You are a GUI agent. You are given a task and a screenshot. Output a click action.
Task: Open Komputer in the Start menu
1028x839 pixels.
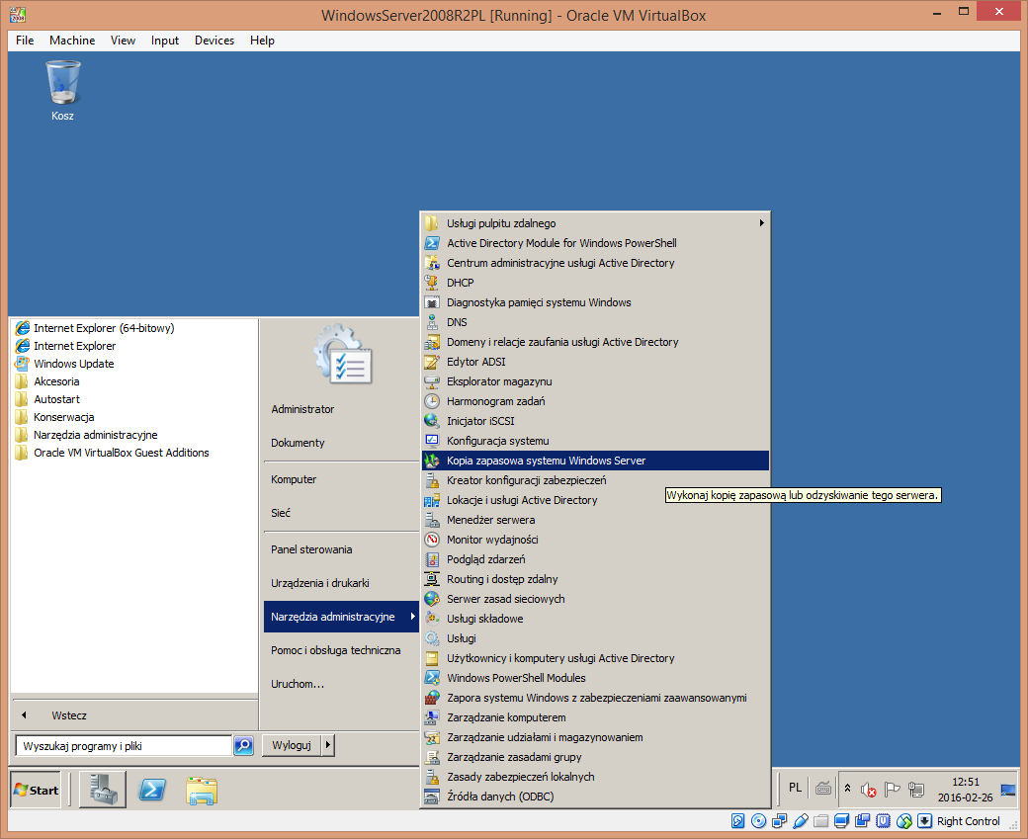[294, 479]
